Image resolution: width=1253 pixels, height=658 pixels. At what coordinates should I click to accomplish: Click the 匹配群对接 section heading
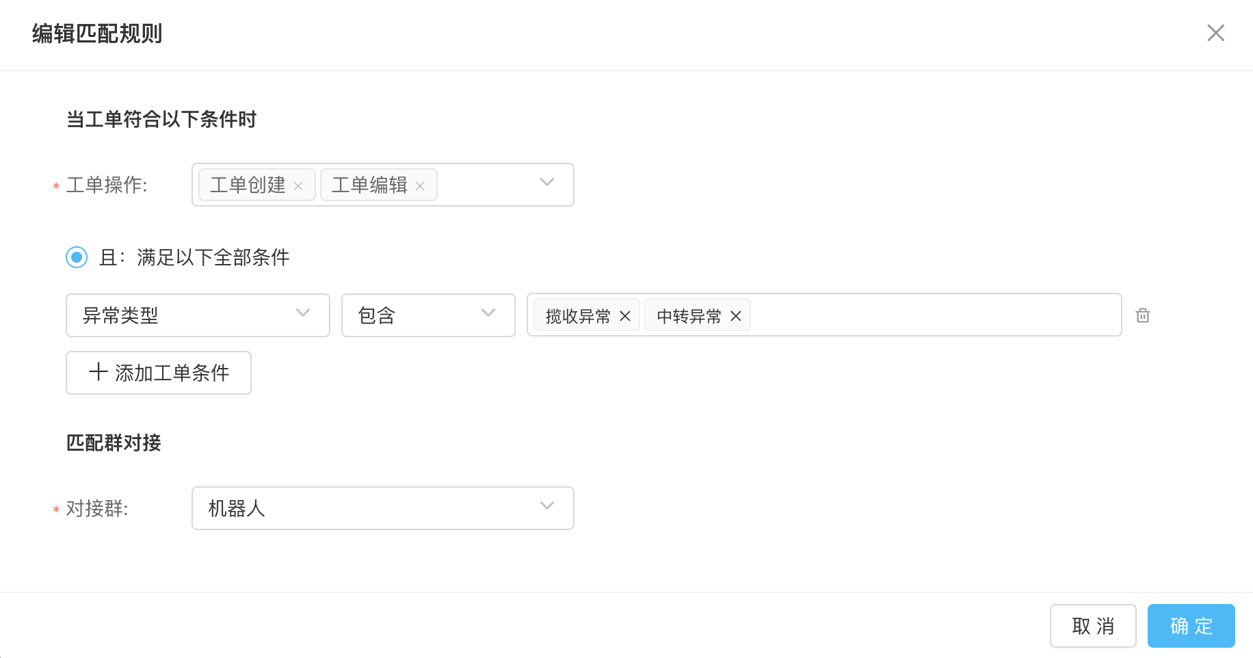click(x=114, y=443)
